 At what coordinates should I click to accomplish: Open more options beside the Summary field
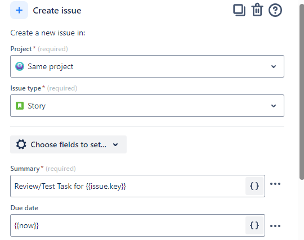(x=275, y=184)
